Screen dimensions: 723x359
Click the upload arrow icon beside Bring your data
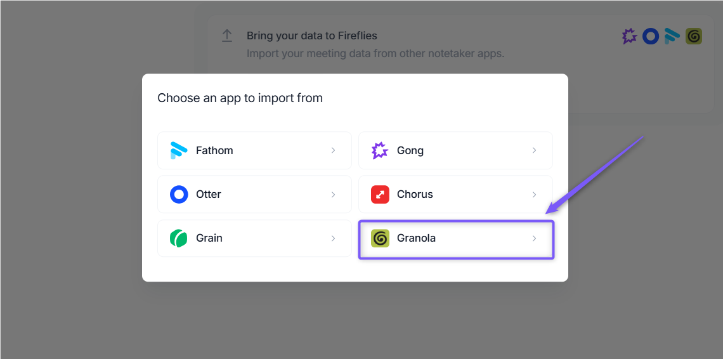pyautogui.click(x=227, y=36)
